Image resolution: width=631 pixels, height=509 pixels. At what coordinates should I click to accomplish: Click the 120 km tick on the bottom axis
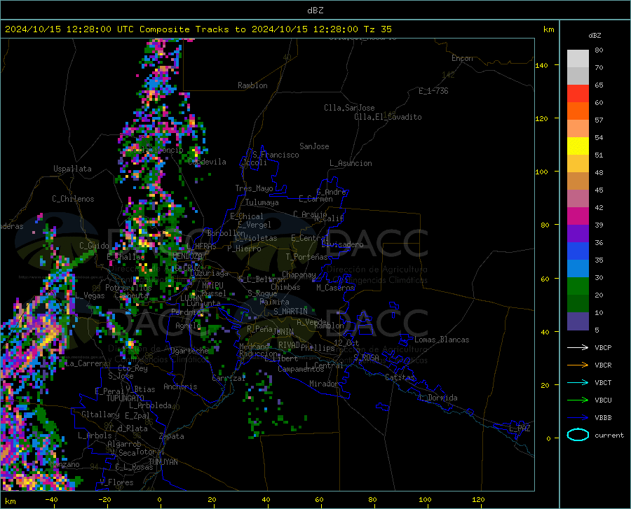pos(478,499)
